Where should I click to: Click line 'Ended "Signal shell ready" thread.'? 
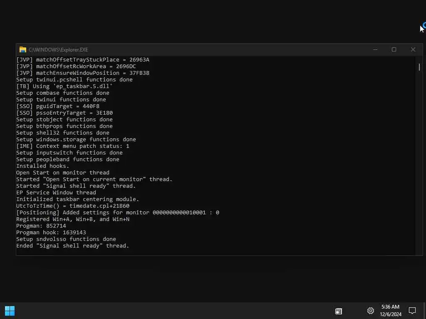(72, 246)
